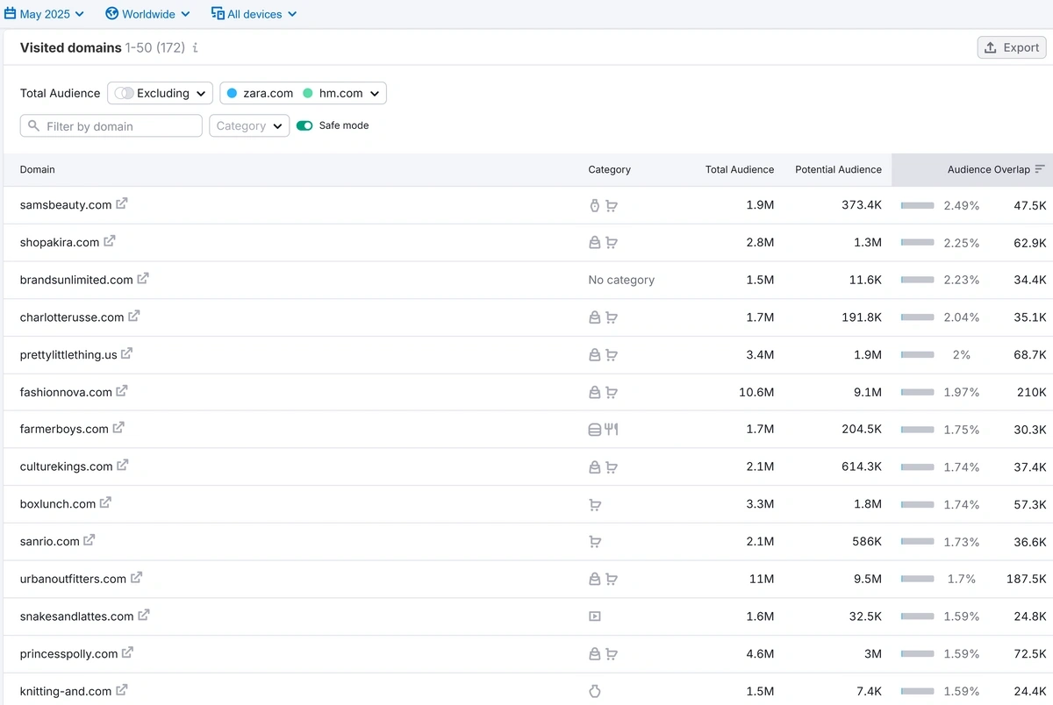Open samsbeauty.com external link icon
This screenshot has height=705, width=1053.
tap(122, 203)
